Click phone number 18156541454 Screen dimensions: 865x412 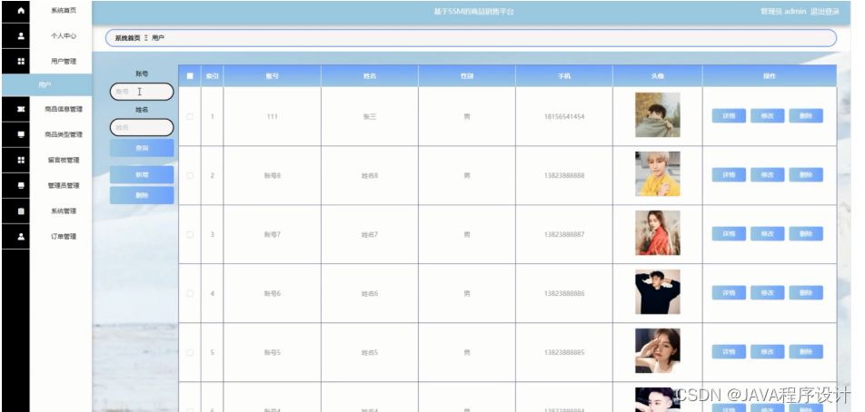click(x=563, y=117)
